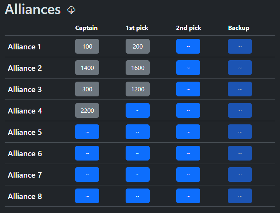Select the Alliance 7 2nd pick slot
Viewport: 280px width, 213px height.
pyautogui.click(x=188, y=175)
